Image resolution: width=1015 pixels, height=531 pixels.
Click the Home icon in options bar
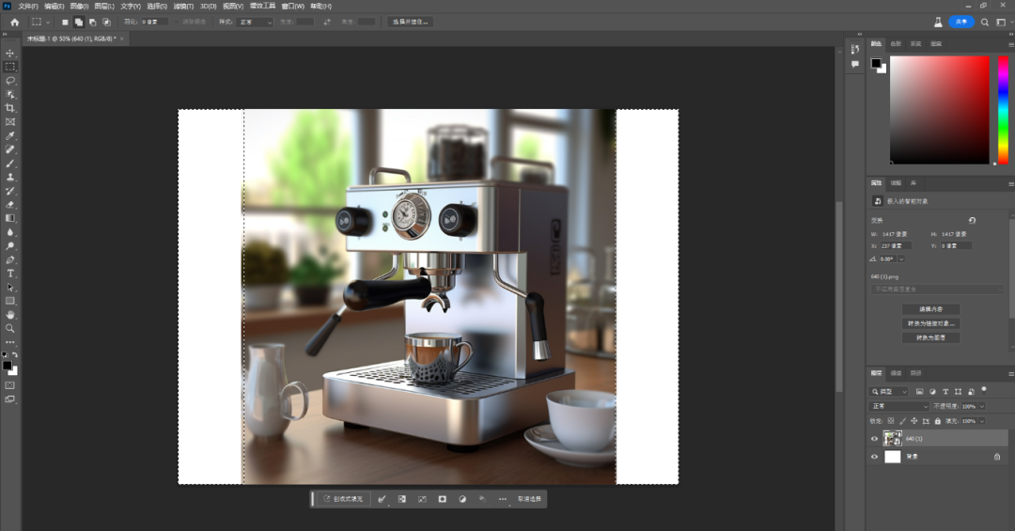pyautogui.click(x=14, y=22)
